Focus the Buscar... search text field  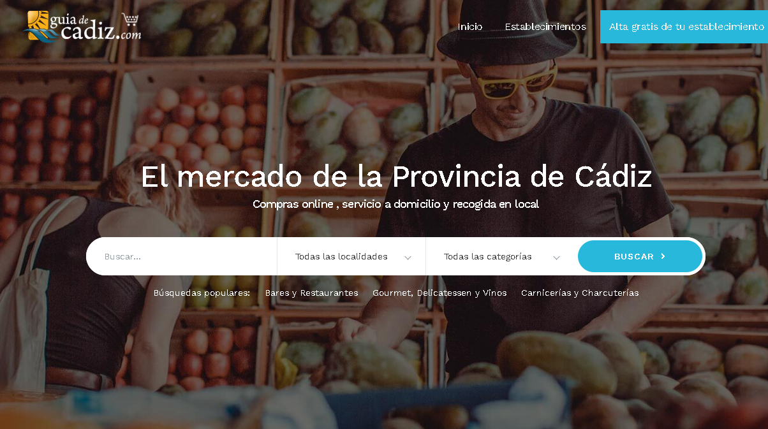point(182,256)
